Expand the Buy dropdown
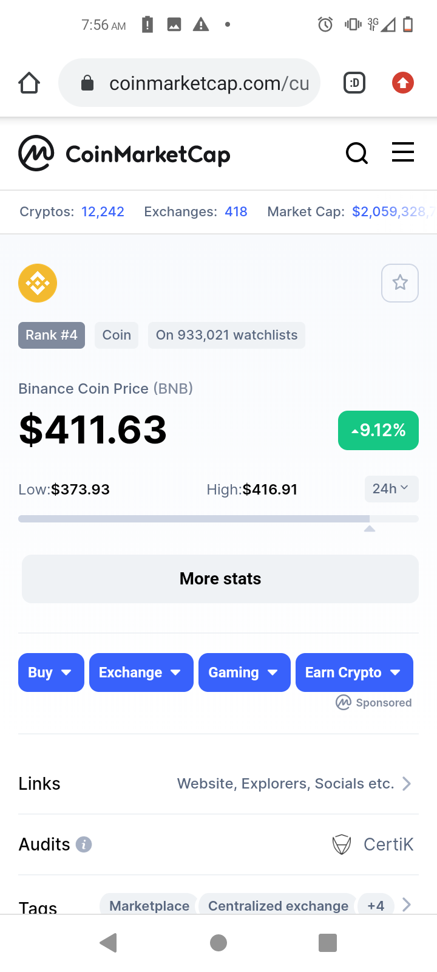The width and height of the screenshot is (437, 972). pos(51,673)
